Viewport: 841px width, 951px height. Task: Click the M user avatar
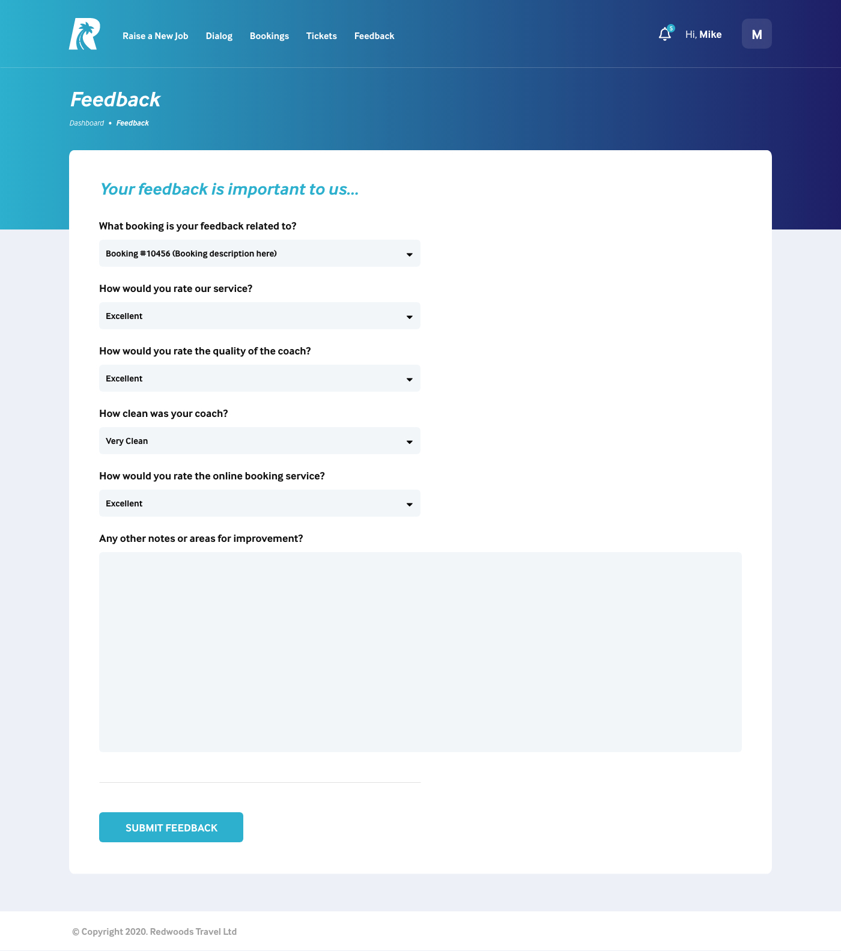click(757, 34)
